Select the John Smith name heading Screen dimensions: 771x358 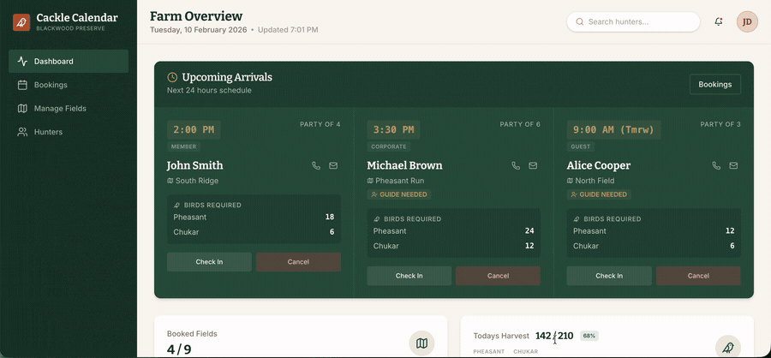point(194,165)
